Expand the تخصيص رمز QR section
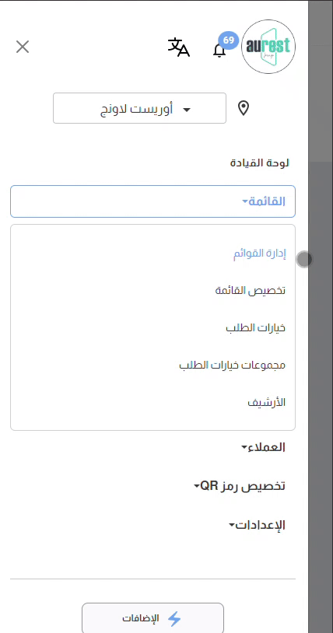 [240, 486]
